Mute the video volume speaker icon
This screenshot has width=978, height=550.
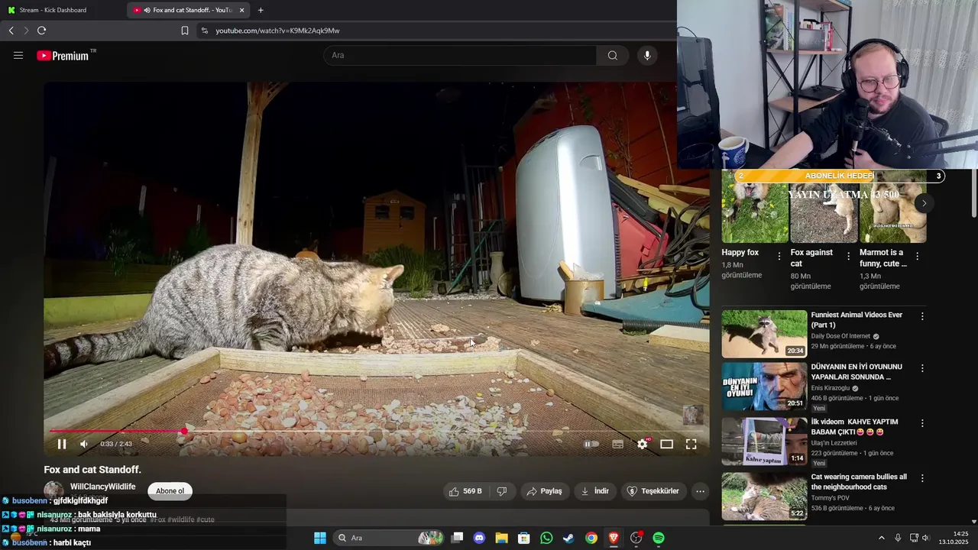click(x=84, y=444)
